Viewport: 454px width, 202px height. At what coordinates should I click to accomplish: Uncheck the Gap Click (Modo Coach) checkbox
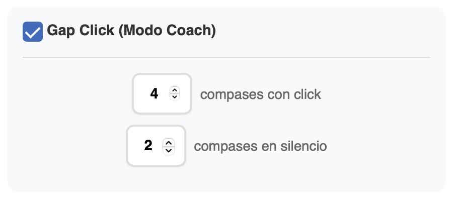(x=33, y=32)
